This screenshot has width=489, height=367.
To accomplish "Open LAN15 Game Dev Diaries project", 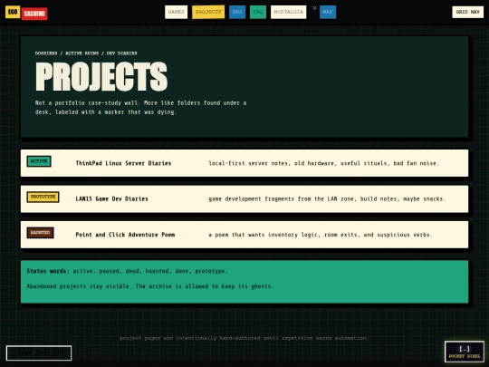I will pos(244,198).
